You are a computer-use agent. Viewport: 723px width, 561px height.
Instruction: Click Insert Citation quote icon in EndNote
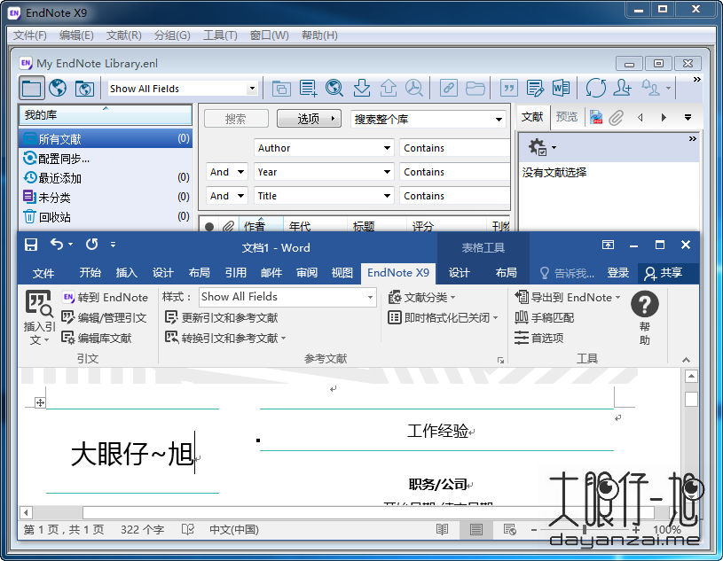click(x=509, y=88)
